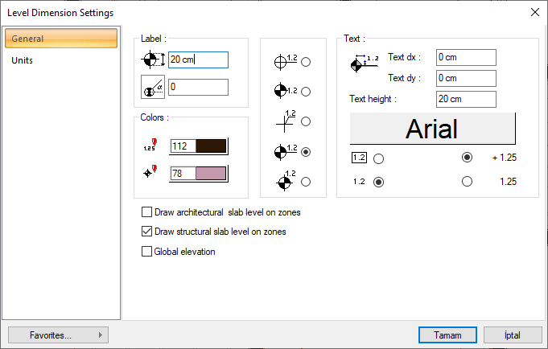Select the plain cross tick symbol style

point(306,121)
